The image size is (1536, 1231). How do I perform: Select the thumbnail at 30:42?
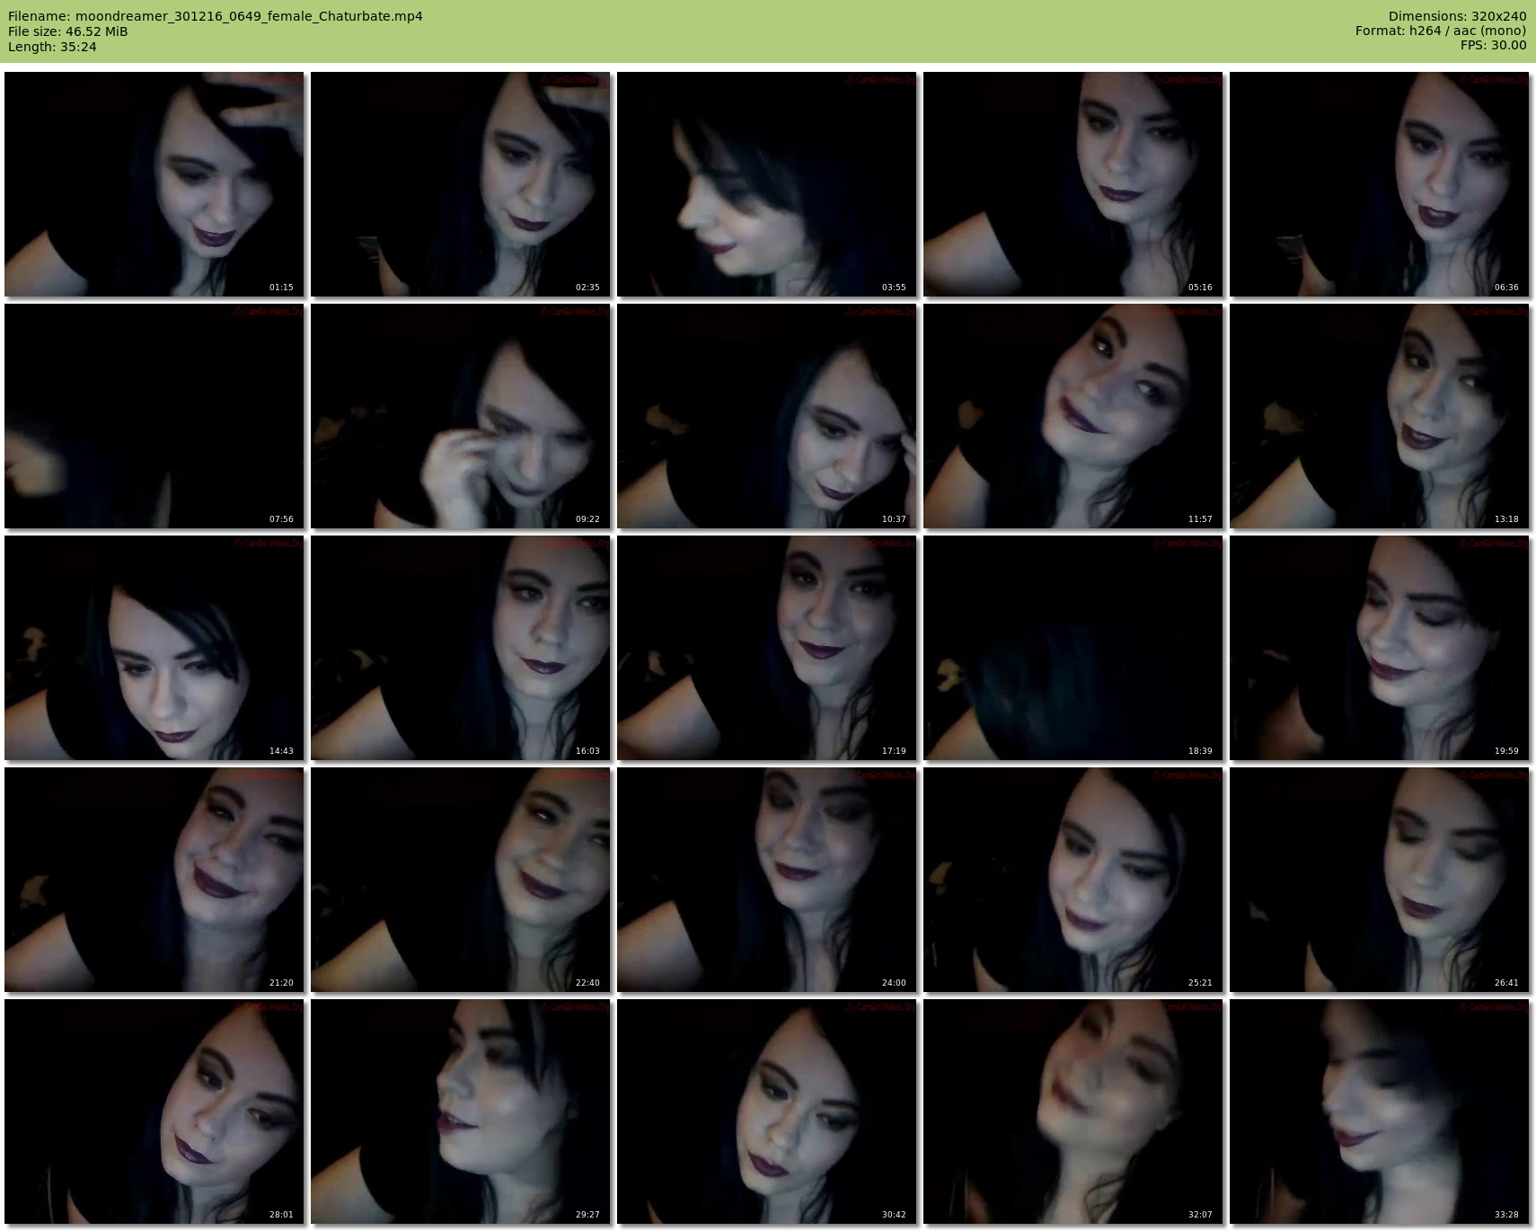[x=767, y=1111]
